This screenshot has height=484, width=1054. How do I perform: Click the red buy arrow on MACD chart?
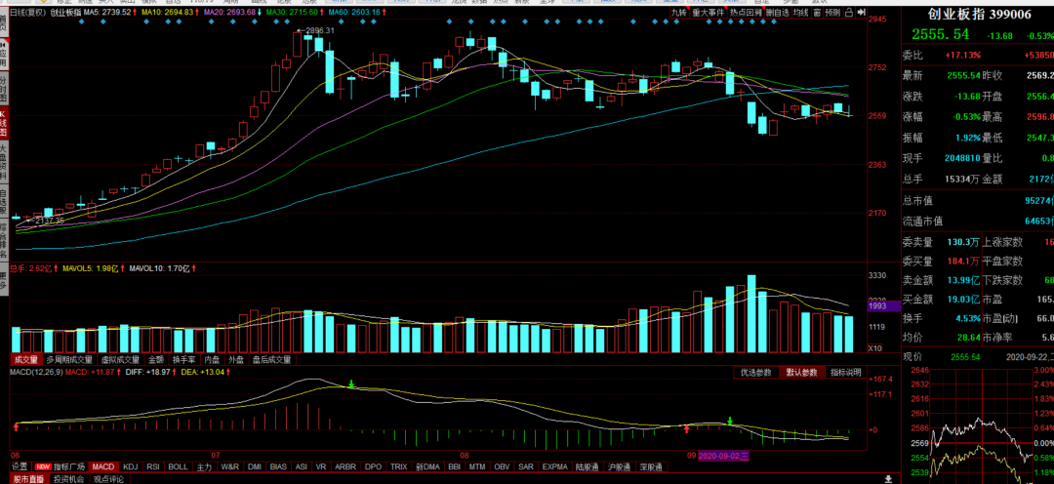coord(686,427)
